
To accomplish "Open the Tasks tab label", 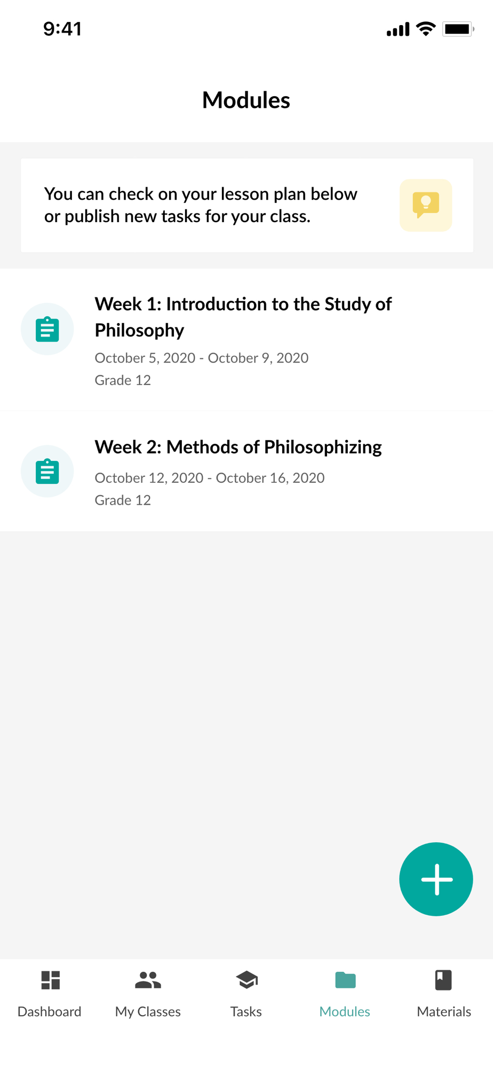I will [x=246, y=1011].
